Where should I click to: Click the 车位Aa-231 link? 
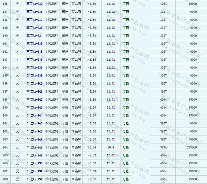click(x=34, y=12)
